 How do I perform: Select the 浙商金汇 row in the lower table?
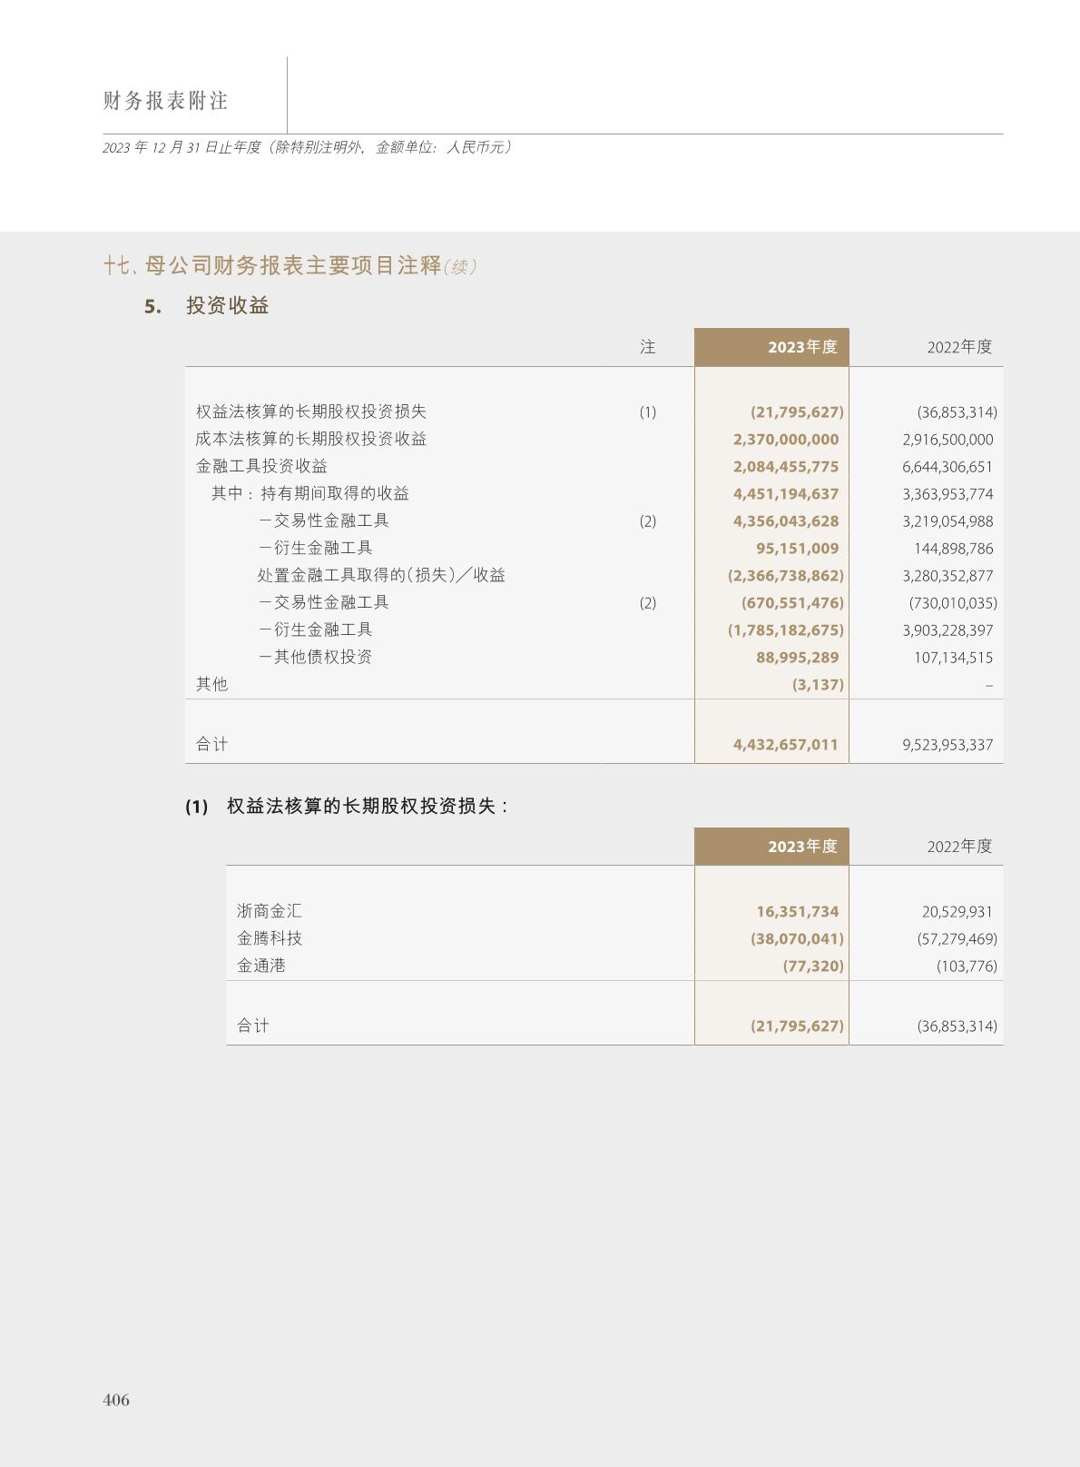click(270, 911)
